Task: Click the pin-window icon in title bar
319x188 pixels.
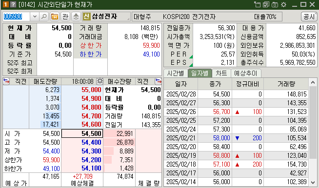Action: click(258, 4)
